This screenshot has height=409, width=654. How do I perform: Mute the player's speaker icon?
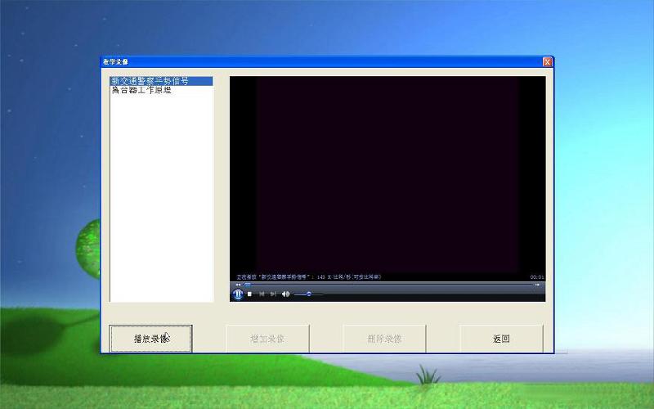click(285, 294)
